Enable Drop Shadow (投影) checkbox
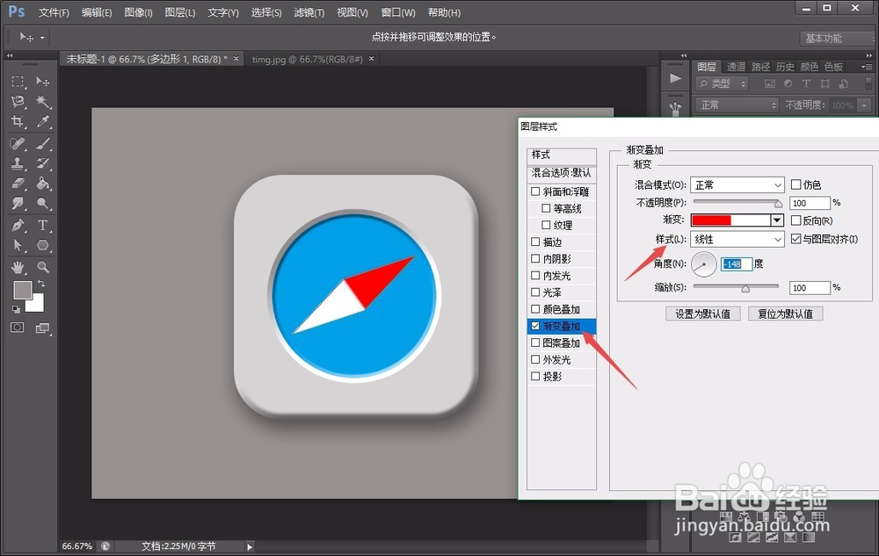The width and height of the screenshot is (879, 556). [x=535, y=376]
